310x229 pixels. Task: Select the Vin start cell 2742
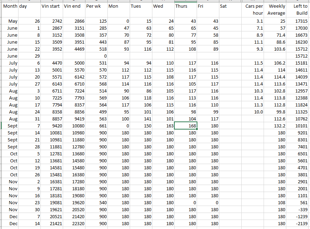point(52,21)
